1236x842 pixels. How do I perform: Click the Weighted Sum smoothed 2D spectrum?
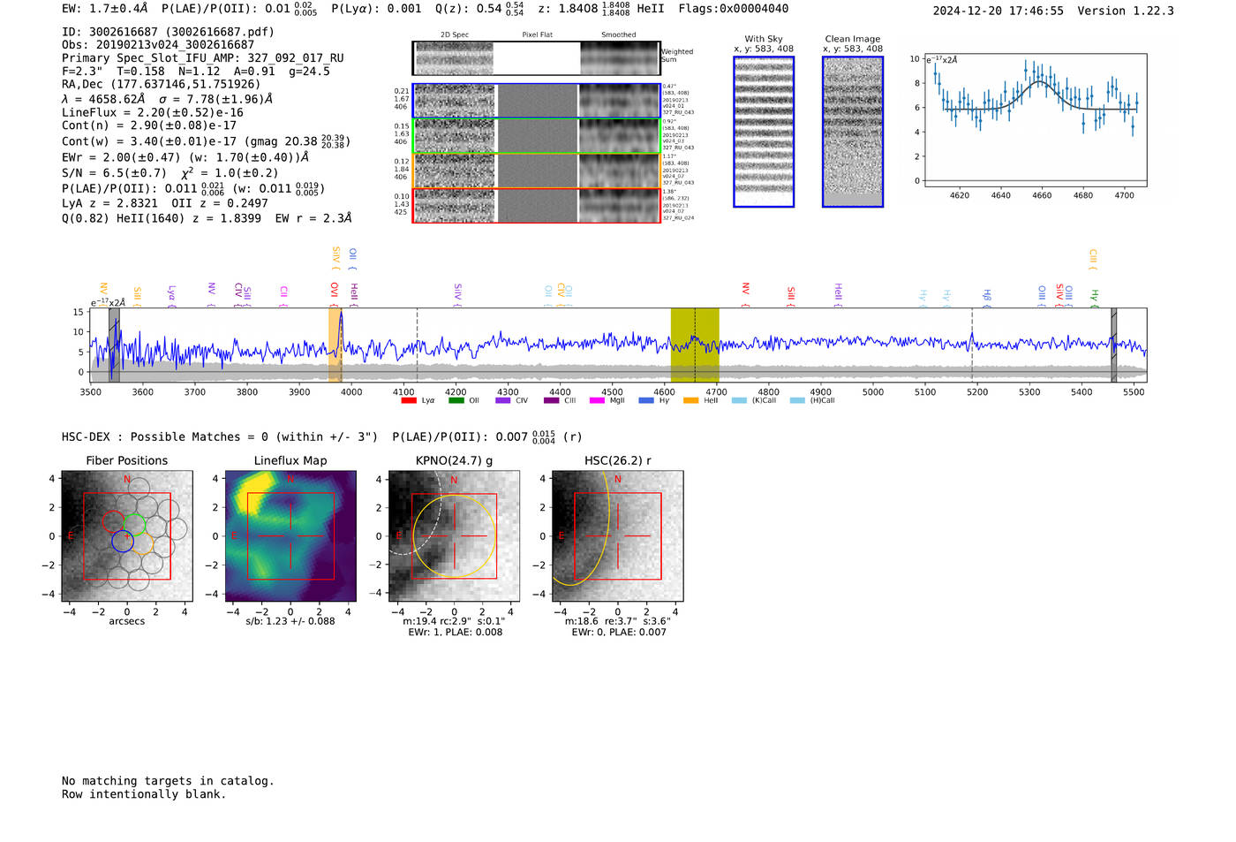[x=620, y=58]
